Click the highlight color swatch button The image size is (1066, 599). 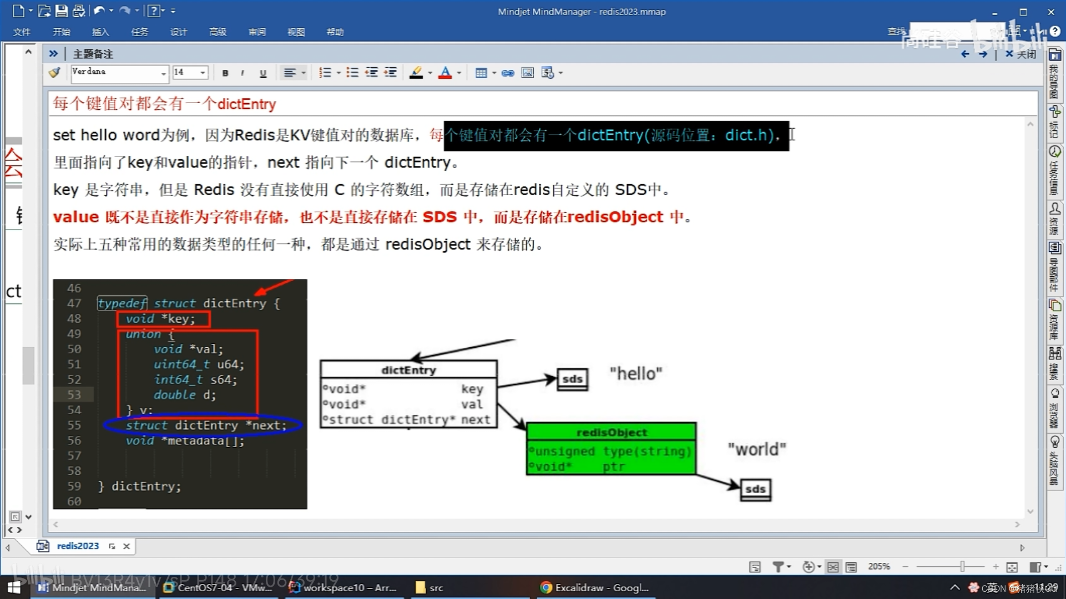coord(416,73)
